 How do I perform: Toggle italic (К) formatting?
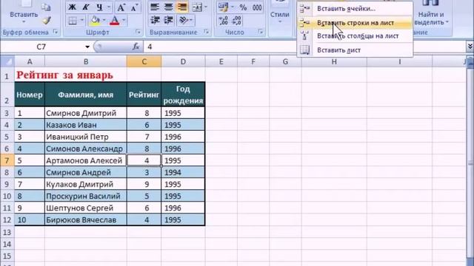[x=86, y=7]
